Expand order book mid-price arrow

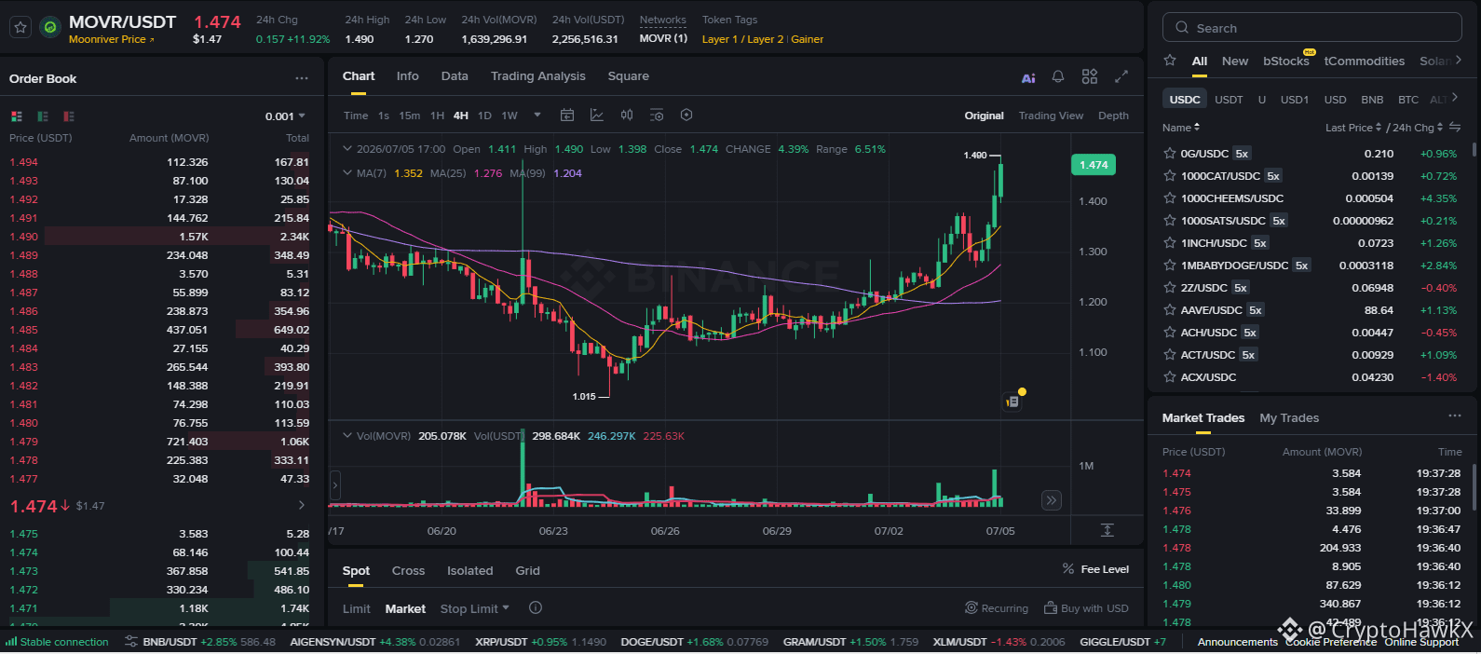301,505
